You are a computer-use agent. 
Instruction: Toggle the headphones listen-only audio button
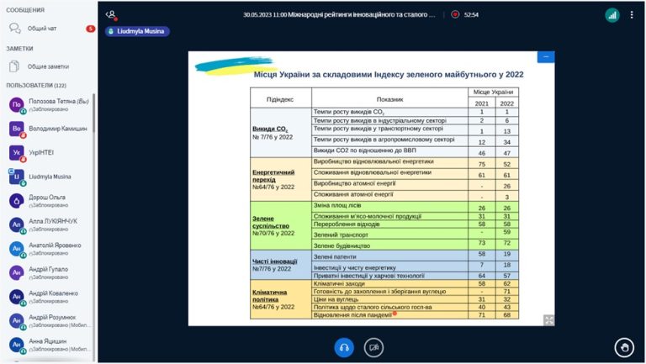(x=344, y=347)
